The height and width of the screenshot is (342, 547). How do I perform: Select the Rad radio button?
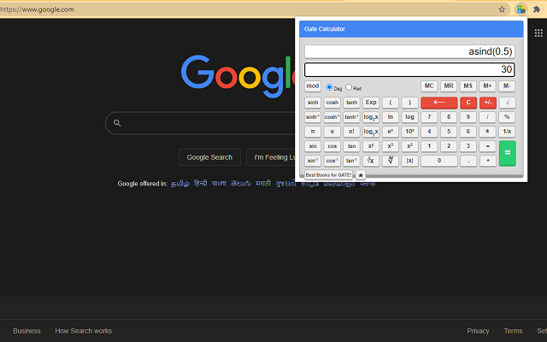coord(349,87)
